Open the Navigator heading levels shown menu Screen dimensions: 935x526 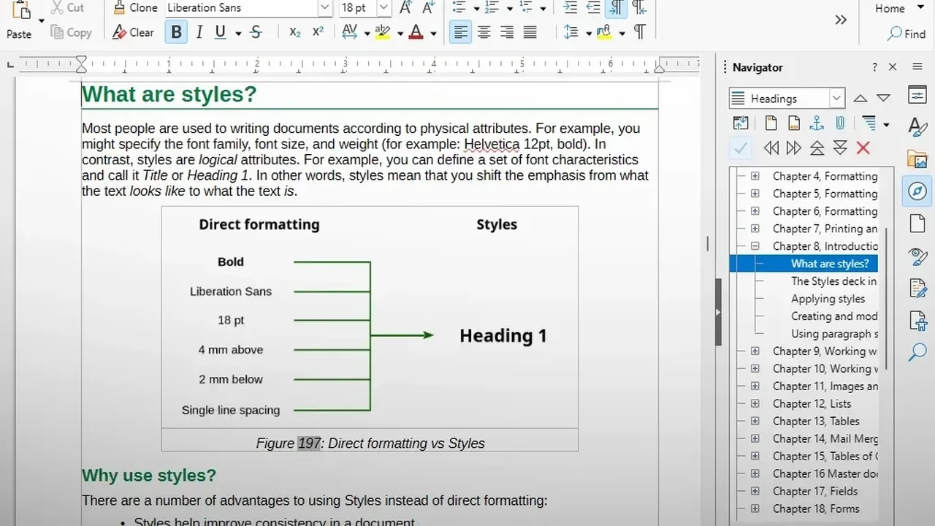[x=874, y=123]
